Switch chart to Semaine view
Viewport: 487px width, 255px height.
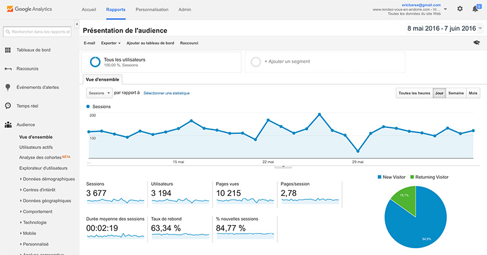pyautogui.click(x=456, y=93)
